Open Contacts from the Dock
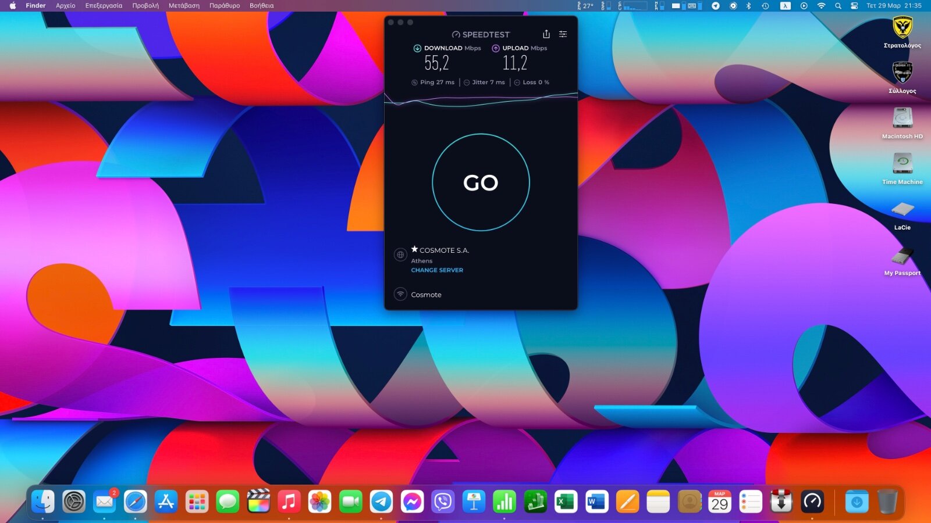 690,501
